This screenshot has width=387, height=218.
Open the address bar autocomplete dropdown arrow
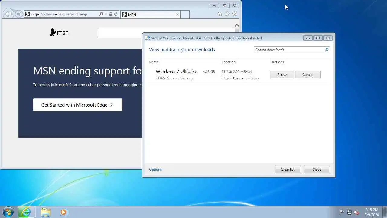click(x=106, y=14)
